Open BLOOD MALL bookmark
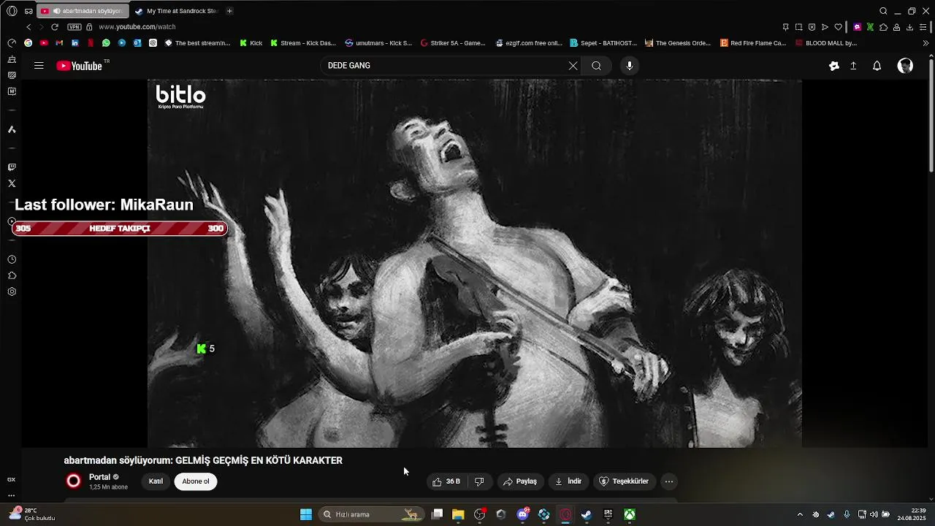 pyautogui.click(x=825, y=43)
